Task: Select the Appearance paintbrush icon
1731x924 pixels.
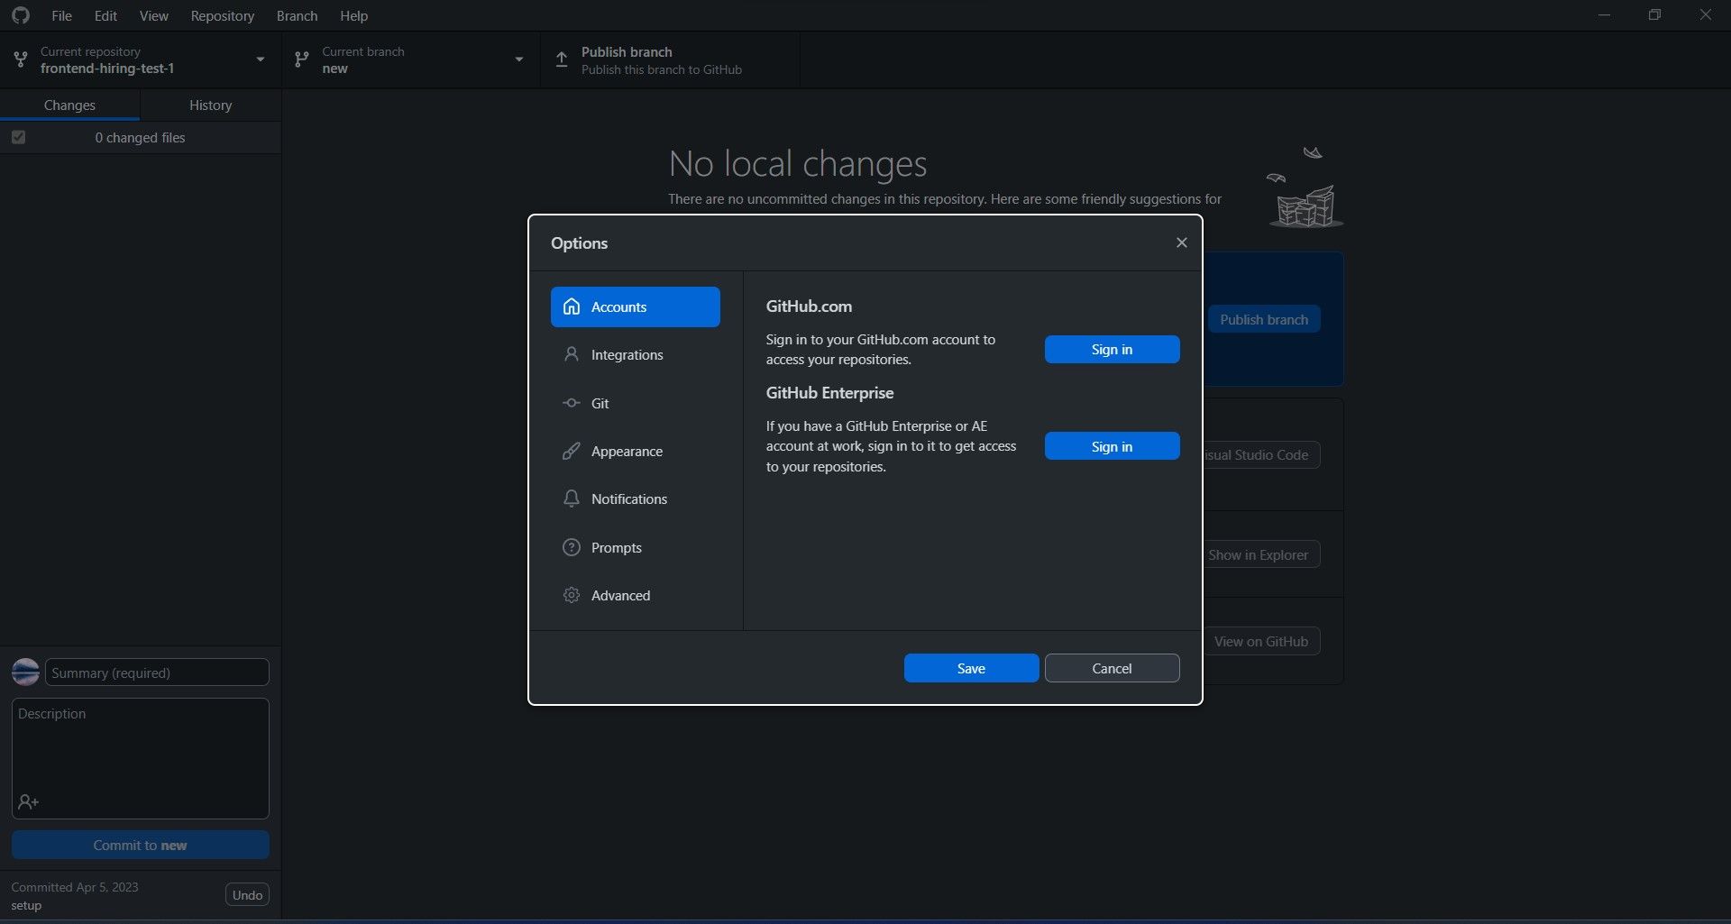Action: tap(572, 451)
